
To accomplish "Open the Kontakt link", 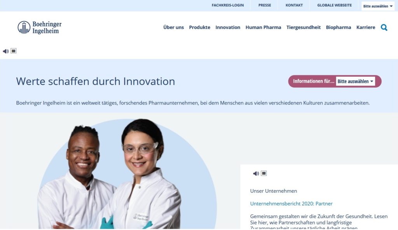I will coord(294,5).
